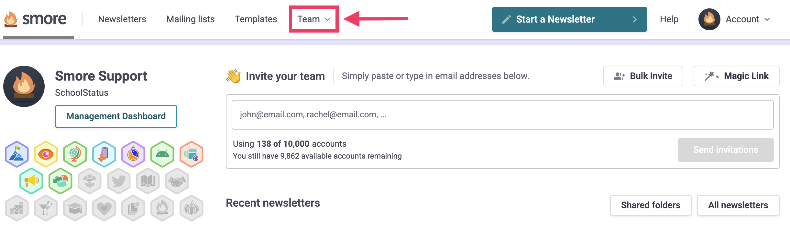Click the gray handshake badge
This screenshot has height=225, width=790.
coord(177,181)
